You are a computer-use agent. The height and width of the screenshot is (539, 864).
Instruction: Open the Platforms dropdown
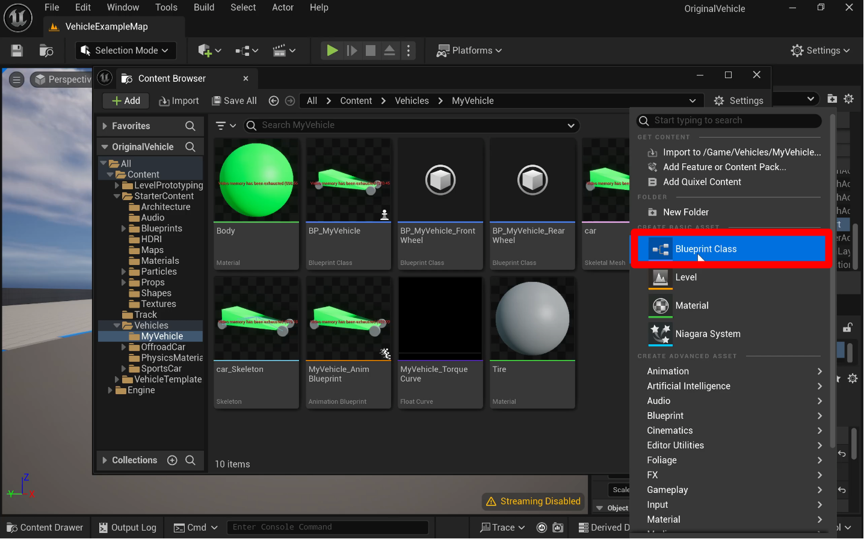click(x=469, y=50)
